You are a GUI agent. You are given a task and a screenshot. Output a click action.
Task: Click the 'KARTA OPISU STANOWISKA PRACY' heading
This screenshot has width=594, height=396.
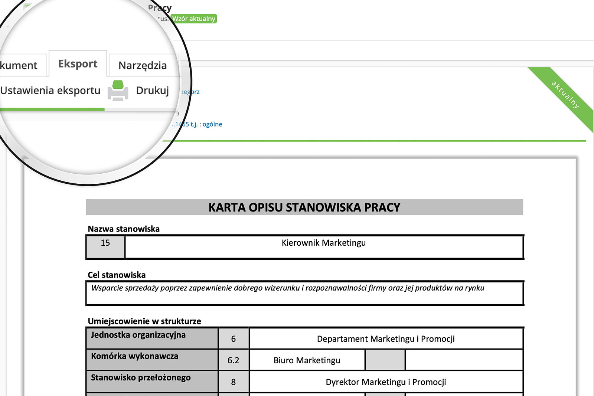click(304, 207)
